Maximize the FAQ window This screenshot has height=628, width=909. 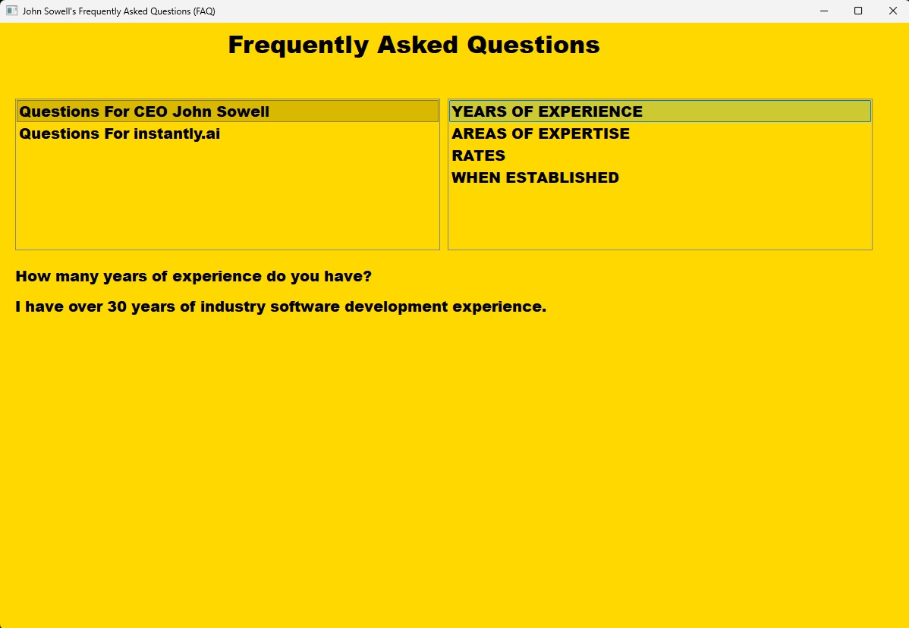tap(858, 11)
